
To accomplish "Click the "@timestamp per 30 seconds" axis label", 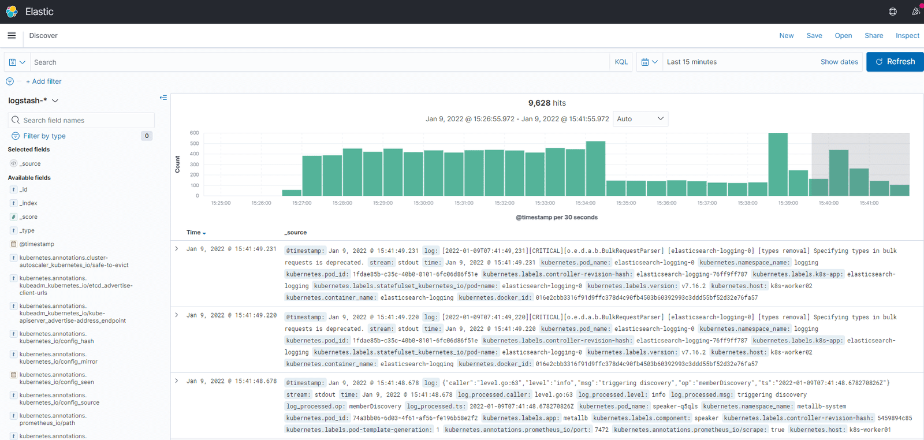I will click(x=557, y=218).
